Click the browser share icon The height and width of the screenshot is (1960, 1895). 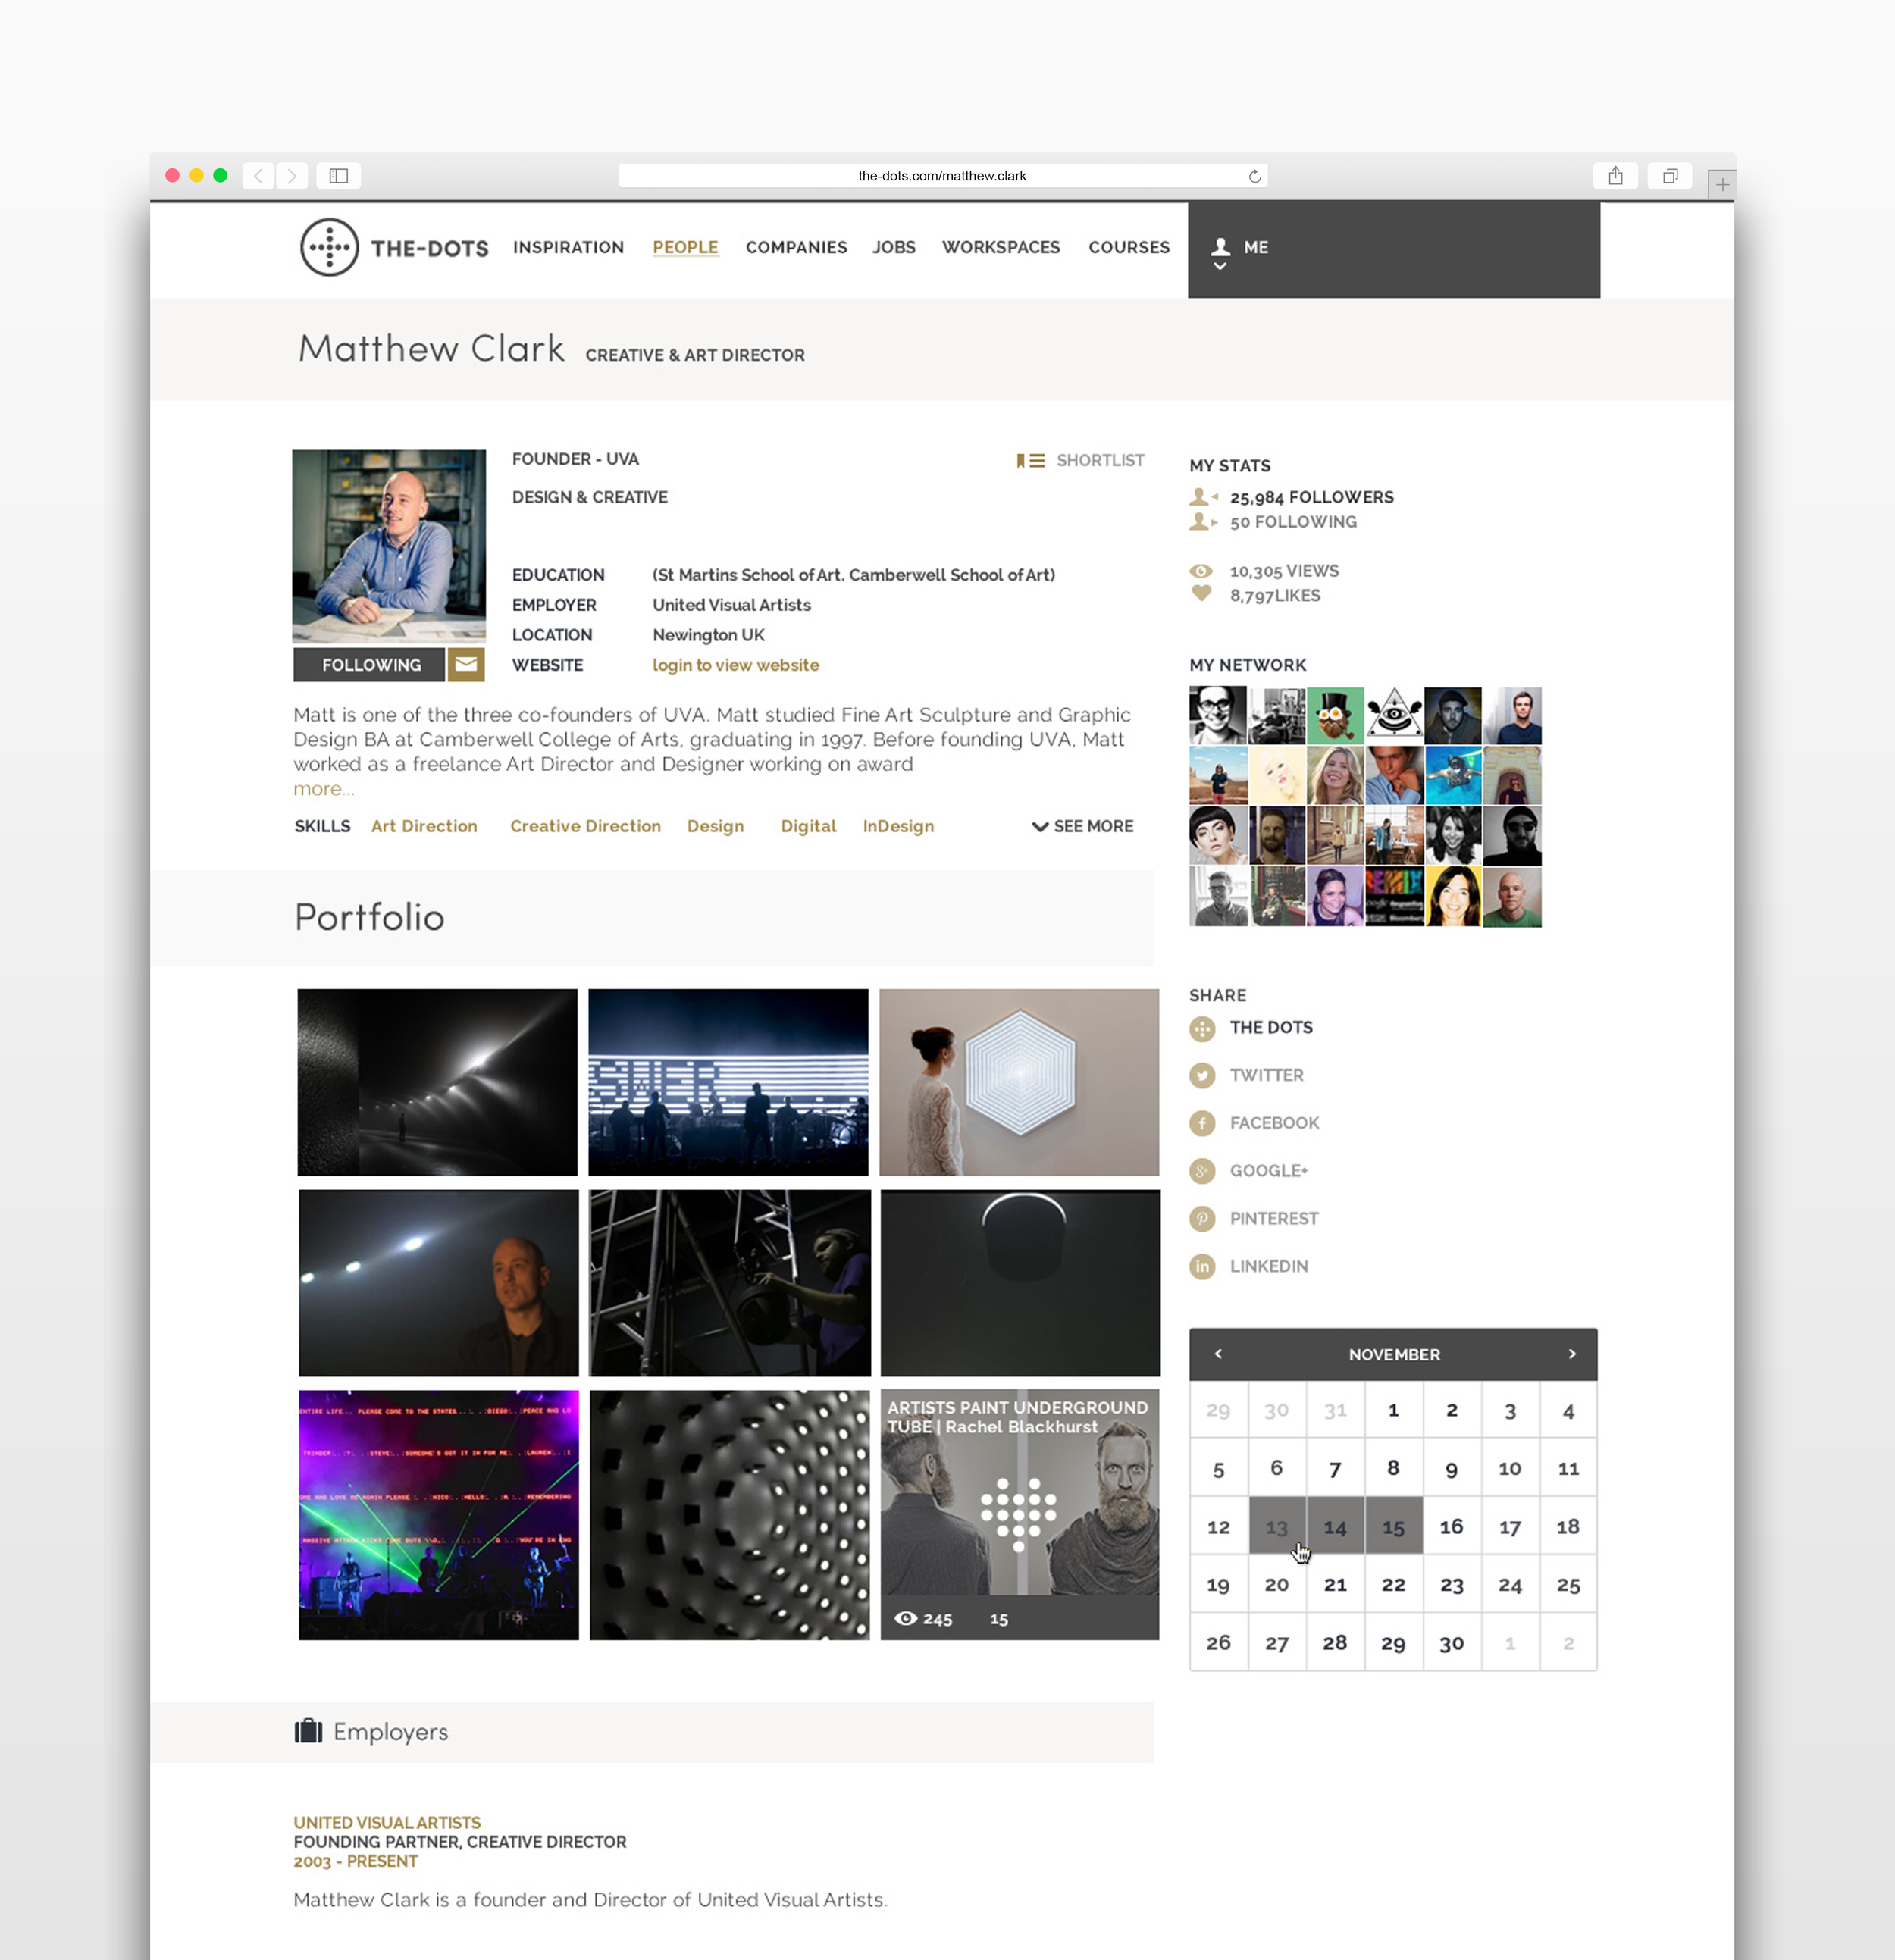1615,176
